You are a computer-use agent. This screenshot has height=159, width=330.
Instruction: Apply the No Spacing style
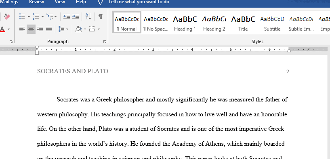point(156,22)
